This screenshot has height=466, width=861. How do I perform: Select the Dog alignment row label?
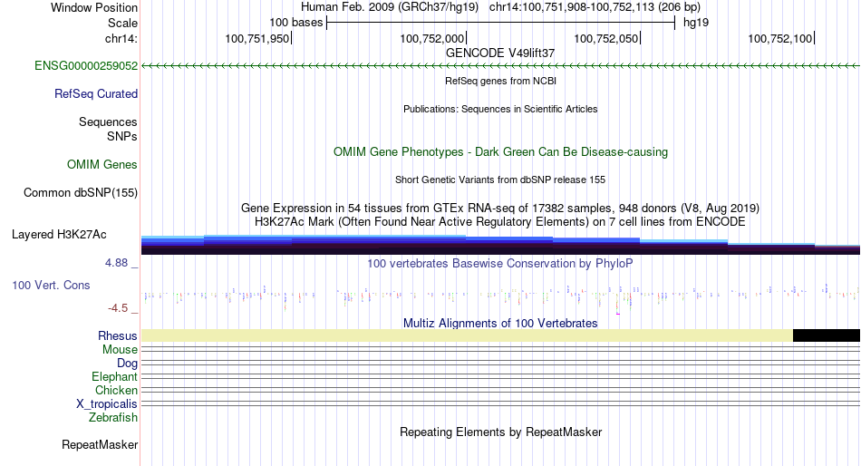pos(128,364)
